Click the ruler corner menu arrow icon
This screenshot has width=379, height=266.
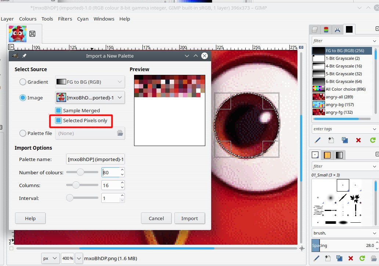(x=11, y=47)
